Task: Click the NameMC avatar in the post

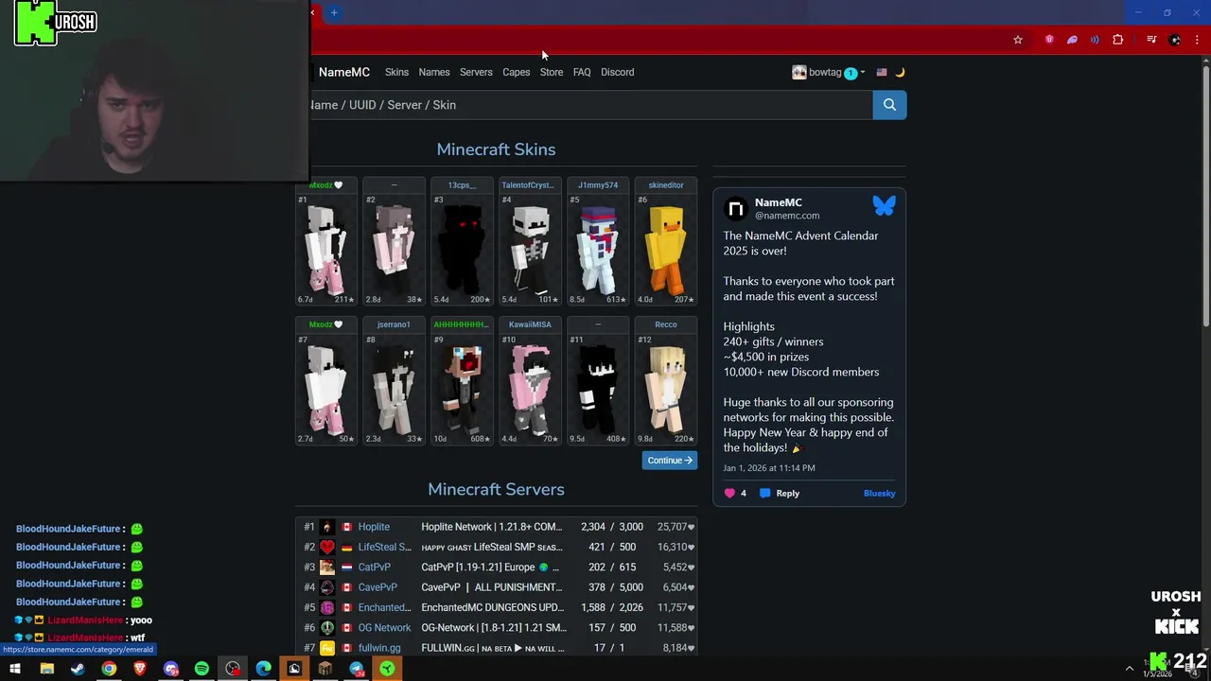Action: click(736, 208)
